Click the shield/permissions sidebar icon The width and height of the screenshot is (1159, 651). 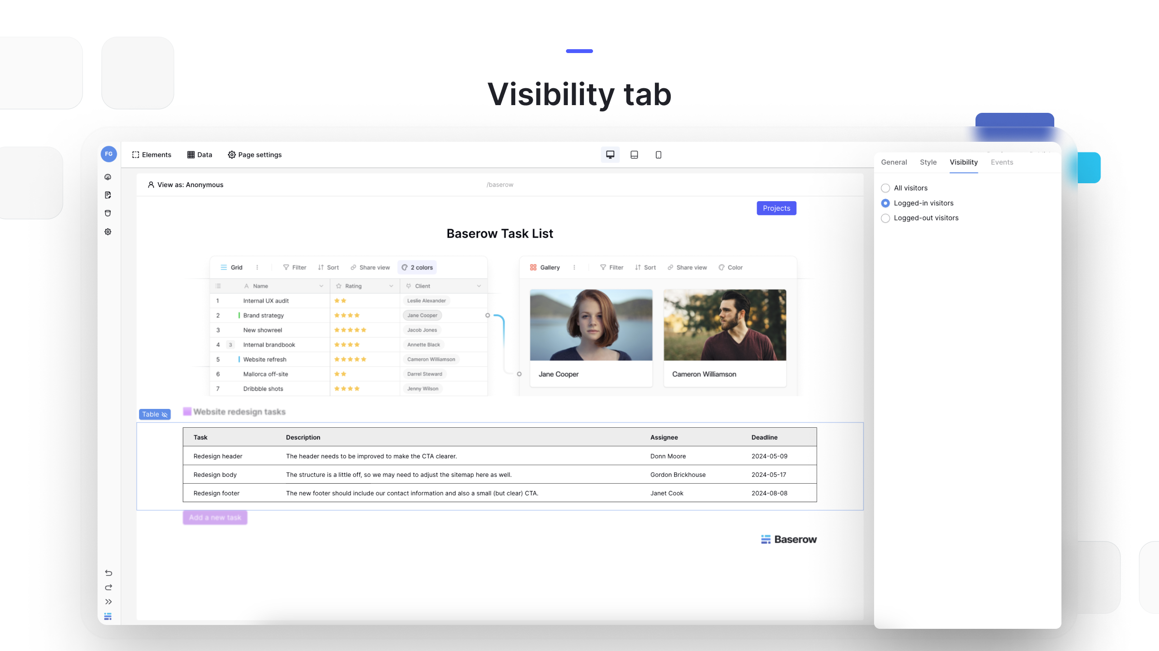pos(108,213)
